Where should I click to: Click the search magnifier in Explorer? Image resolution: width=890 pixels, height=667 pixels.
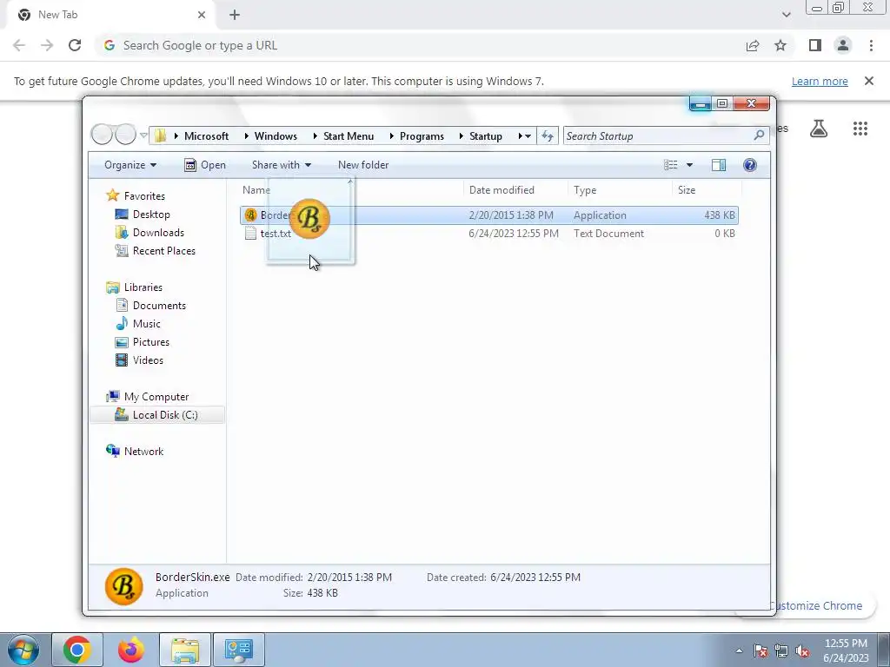point(759,135)
